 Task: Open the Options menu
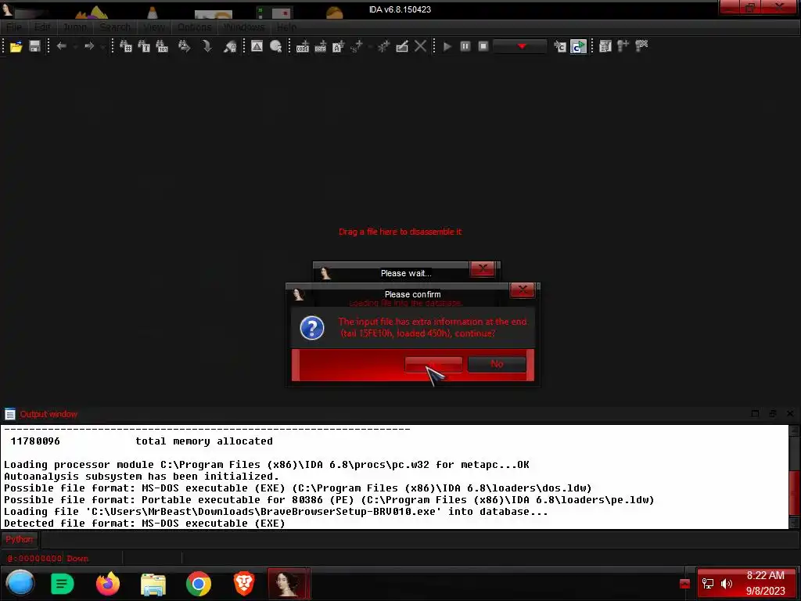(194, 27)
